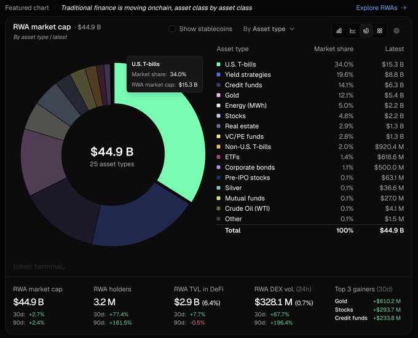The image size is (418, 338).
Task: Switch to line chart view icon
Action: [x=353, y=31]
